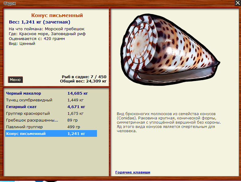Select Группер красноротый in the fish list

[x=51, y=114]
